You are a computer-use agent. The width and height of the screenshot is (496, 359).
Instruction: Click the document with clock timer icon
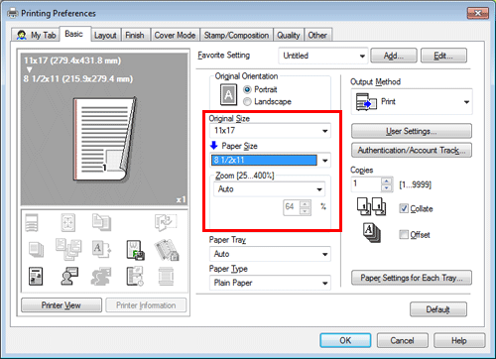pos(135,276)
